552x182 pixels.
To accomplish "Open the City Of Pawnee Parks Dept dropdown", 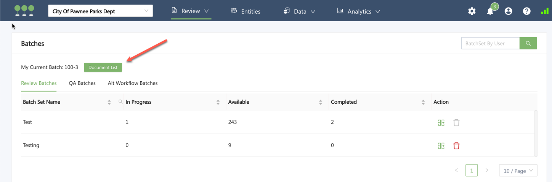I will click(100, 11).
